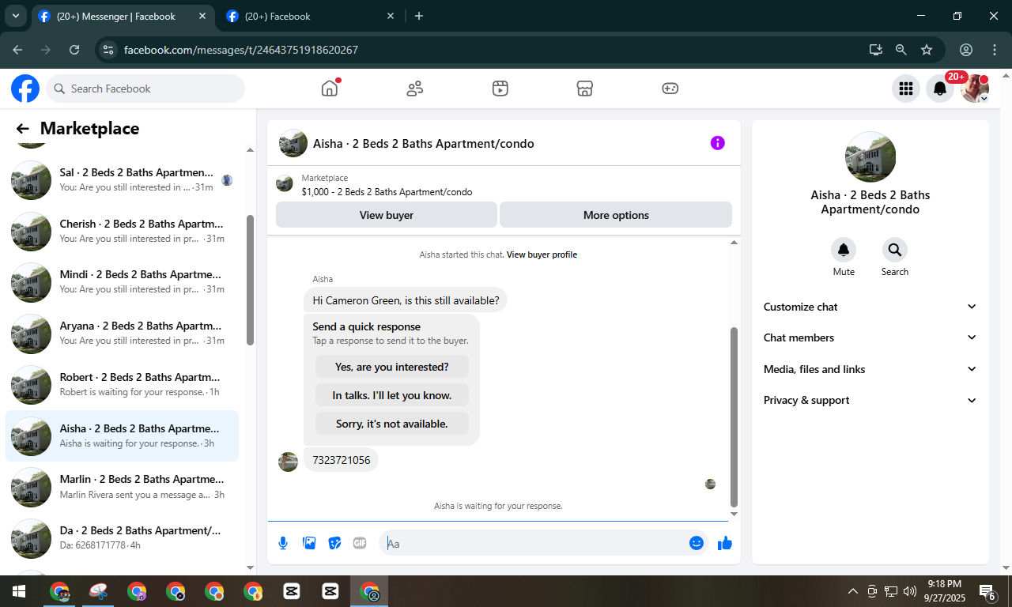This screenshot has width=1012, height=607.
Task: Open the Gaming controller icon
Action: point(670,89)
